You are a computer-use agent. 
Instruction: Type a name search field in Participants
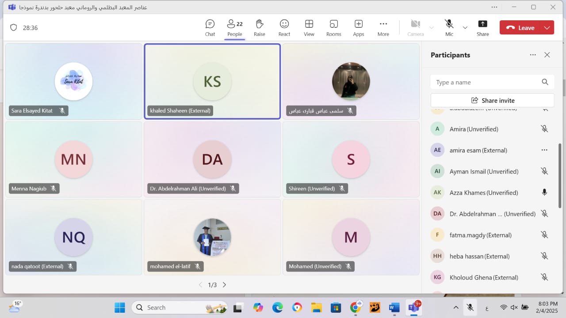(x=492, y=82)
